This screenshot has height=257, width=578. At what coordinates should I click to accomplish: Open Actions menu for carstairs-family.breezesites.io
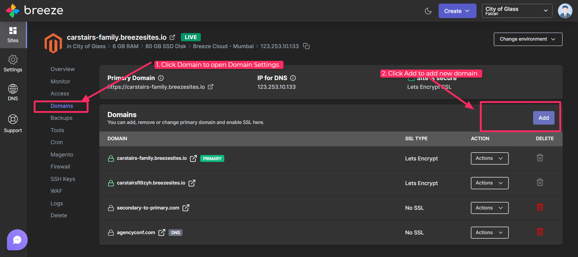(489, 158)
